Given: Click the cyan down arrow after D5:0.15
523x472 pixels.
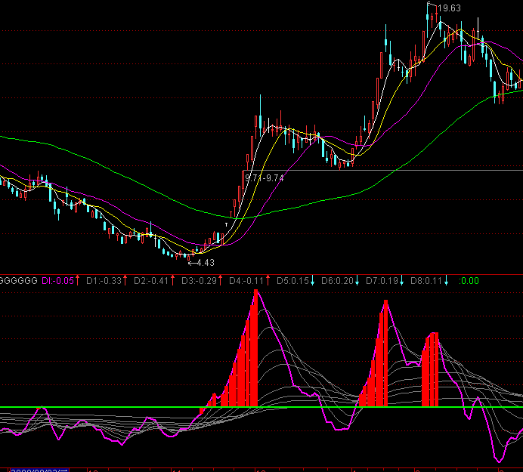Looking at the screenshot, I should pyautogui.click(x=314, y=281).
